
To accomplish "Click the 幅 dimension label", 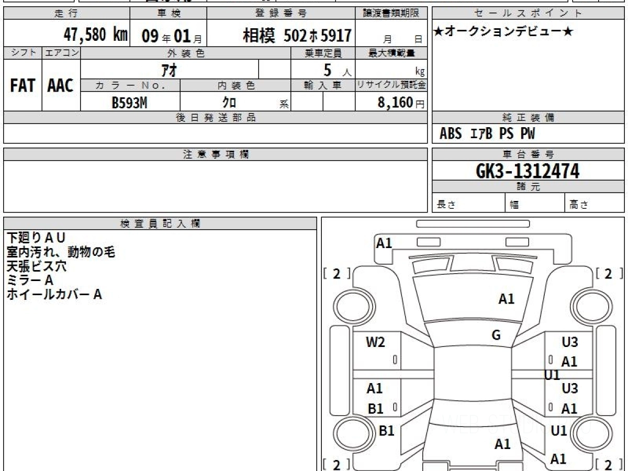I will tap(514, 206).
